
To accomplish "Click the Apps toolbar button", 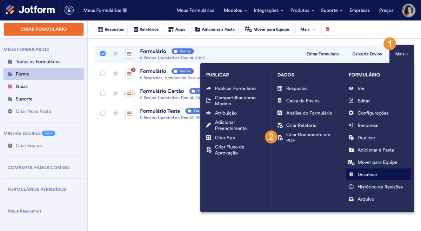I will 177,29.
